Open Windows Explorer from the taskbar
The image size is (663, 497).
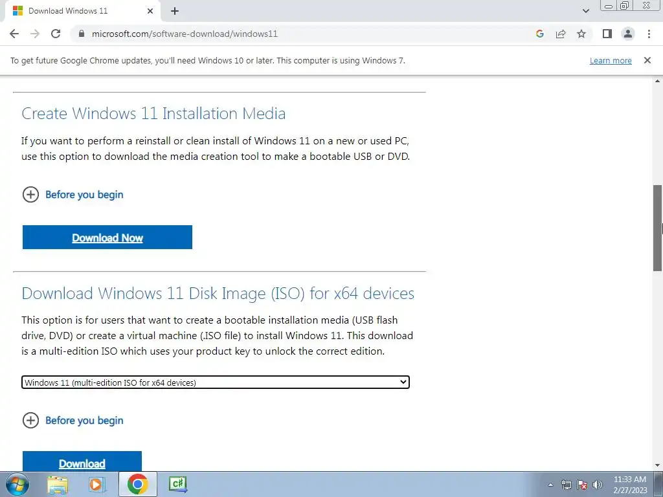click(x=58, y=484)
